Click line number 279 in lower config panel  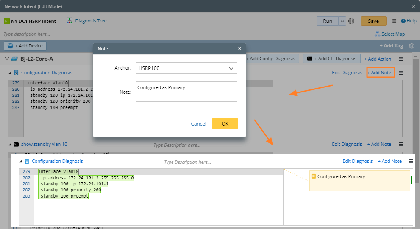(x=27, y=171)
